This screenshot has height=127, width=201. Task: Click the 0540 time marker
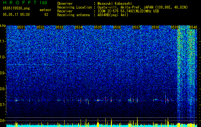pyautogui.click(x=193, y=27)
